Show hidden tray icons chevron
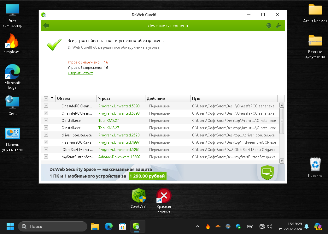Image resolution: width=328 pixels, height=234 pixels. (x=197, y=226)
